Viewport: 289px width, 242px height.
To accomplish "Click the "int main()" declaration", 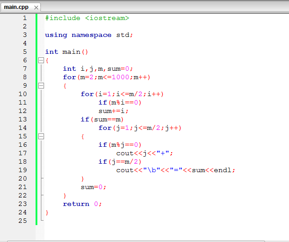I will [x=67, y=52].
